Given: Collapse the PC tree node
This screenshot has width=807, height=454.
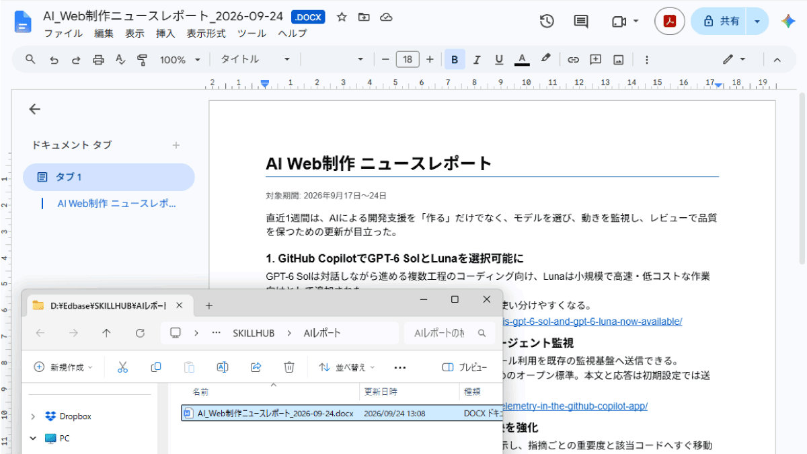Looking at the screenshot, I should [x=32, y=438].
